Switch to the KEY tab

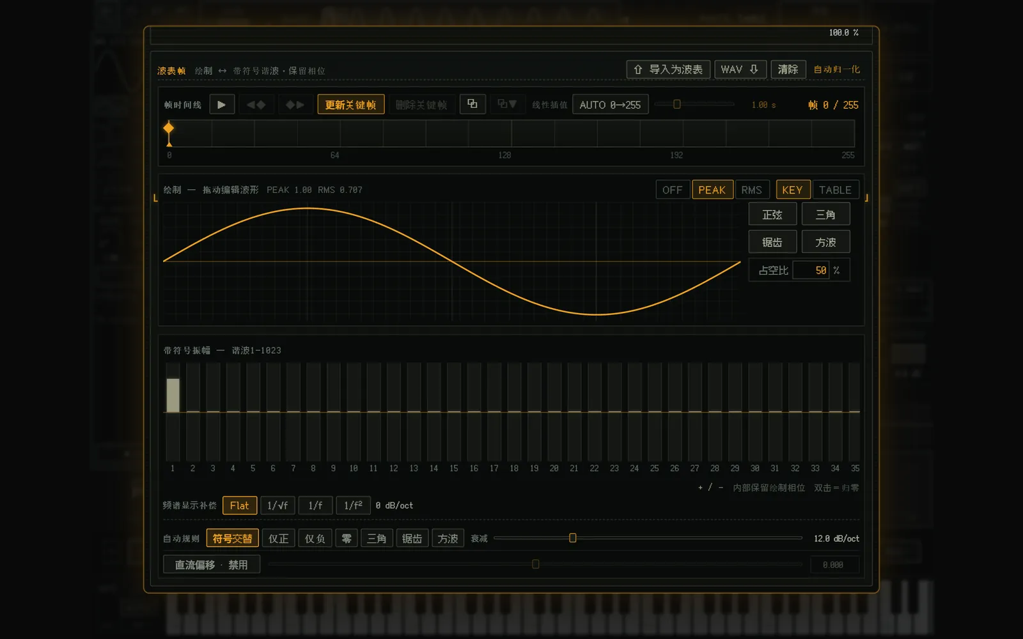click(x=793, y=190)
